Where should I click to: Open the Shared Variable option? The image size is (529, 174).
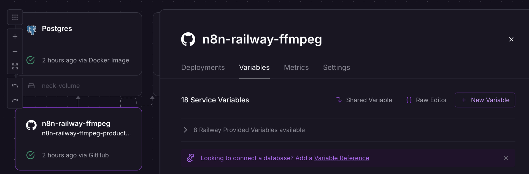(364, 100)
